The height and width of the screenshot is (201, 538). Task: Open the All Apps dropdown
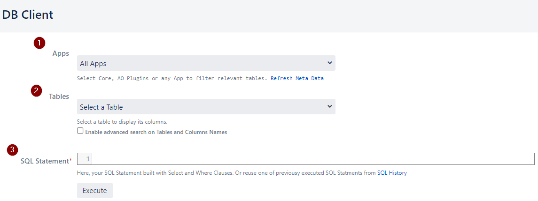[x=206, y=63]
